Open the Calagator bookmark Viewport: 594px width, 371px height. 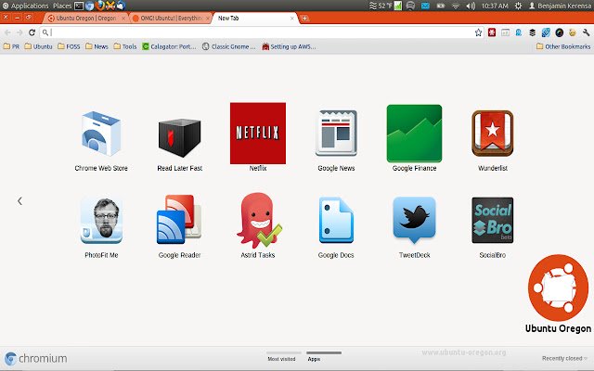(x=169, y=46)
